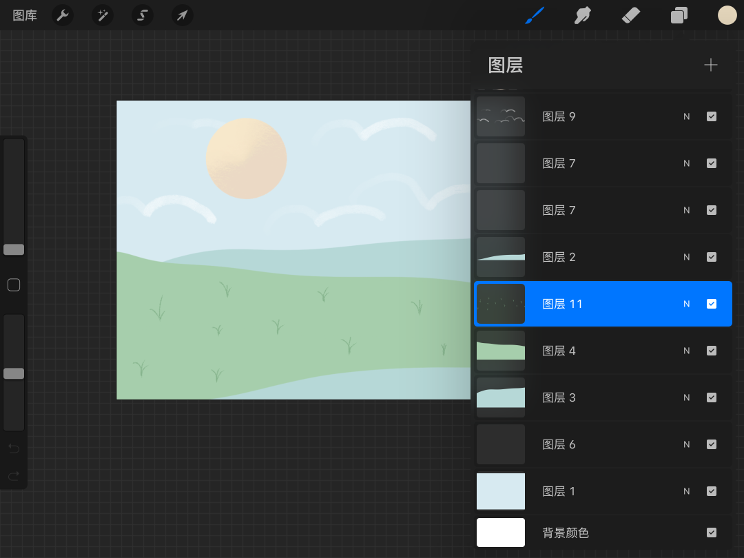
Task: Add a new layer with plus button
Action: click(x=711, y=65)
